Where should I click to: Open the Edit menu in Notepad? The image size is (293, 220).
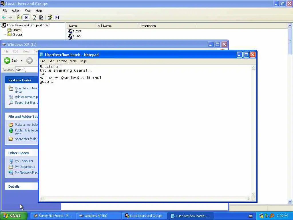(51, 61)
